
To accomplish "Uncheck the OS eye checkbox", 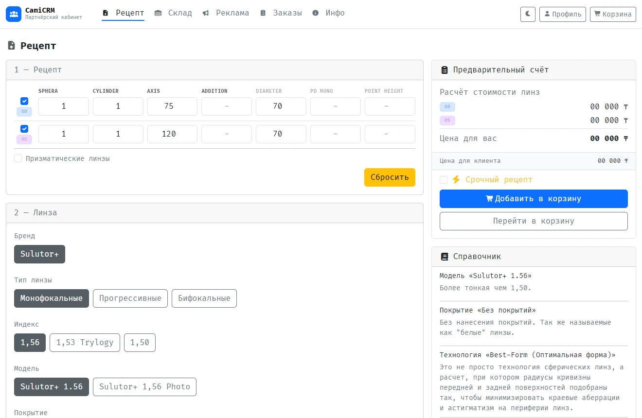I will point(24,129).
